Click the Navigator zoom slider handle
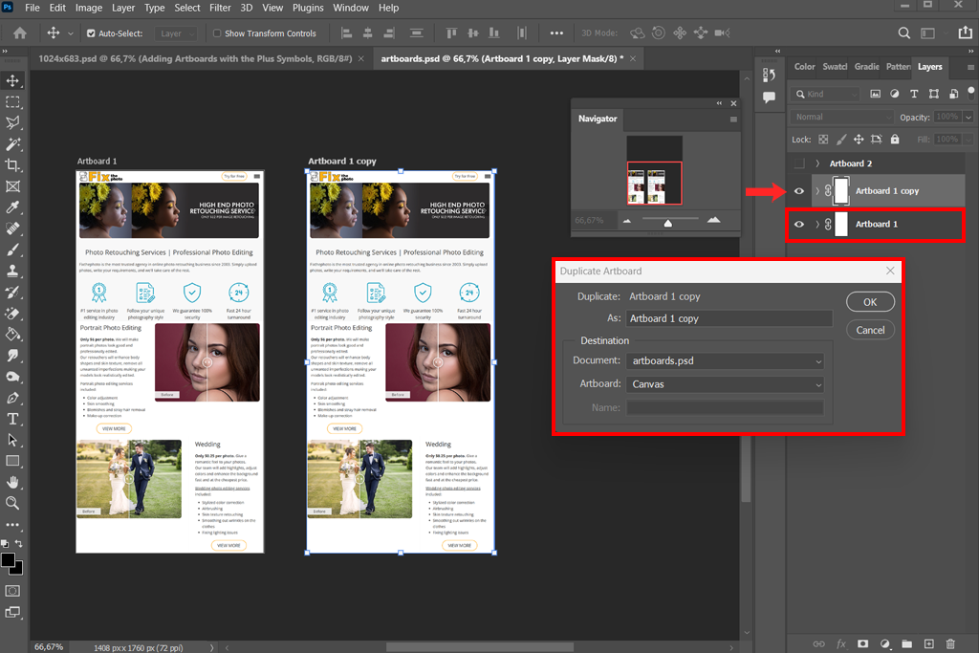 668,223
